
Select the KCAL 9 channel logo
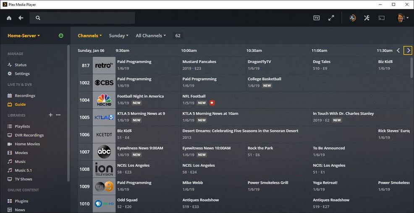104,186
